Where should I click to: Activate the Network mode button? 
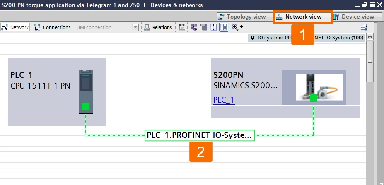click(15, 27)
